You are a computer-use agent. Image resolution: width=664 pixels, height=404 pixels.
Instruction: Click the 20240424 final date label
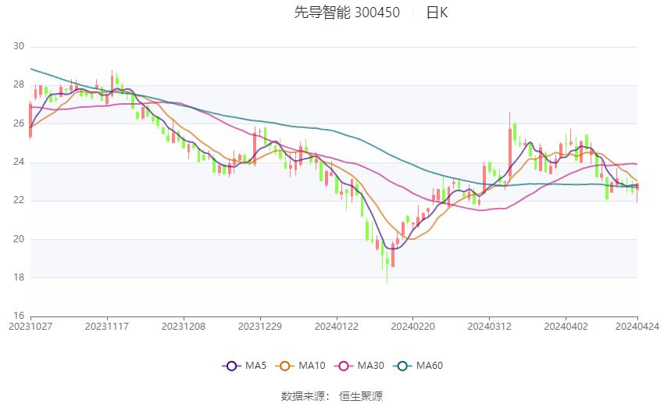(637, 326)
